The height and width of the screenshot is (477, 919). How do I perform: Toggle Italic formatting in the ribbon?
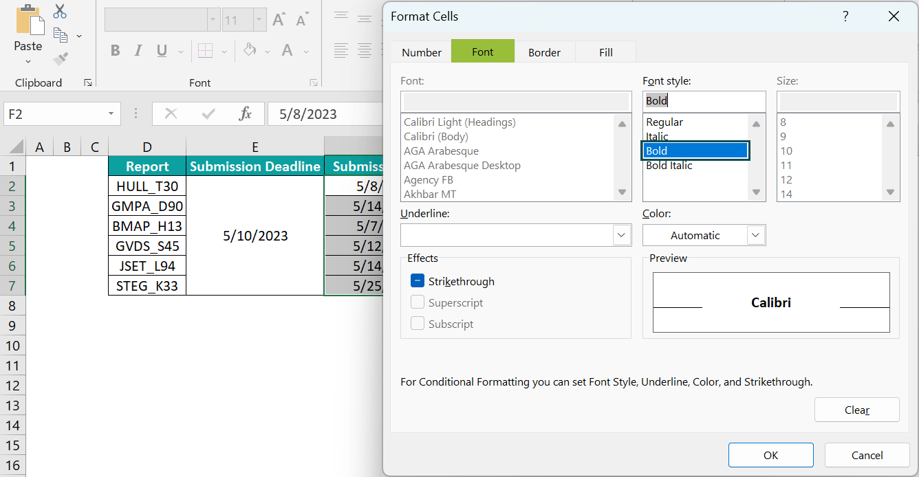click(138, 51)
